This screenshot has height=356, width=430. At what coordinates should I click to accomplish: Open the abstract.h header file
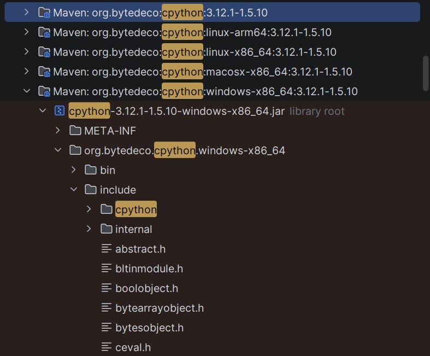click(x=140, y=249)
